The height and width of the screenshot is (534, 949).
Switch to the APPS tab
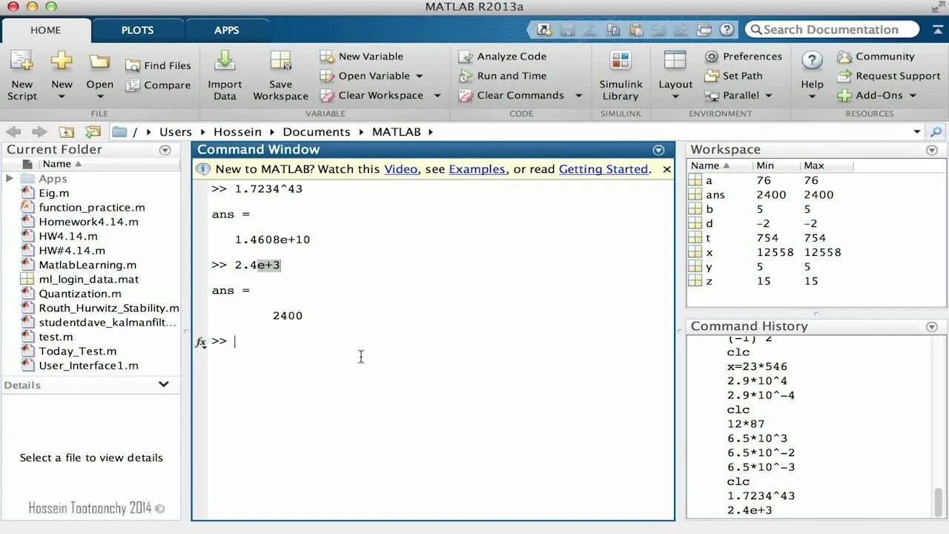pos(227,30)
